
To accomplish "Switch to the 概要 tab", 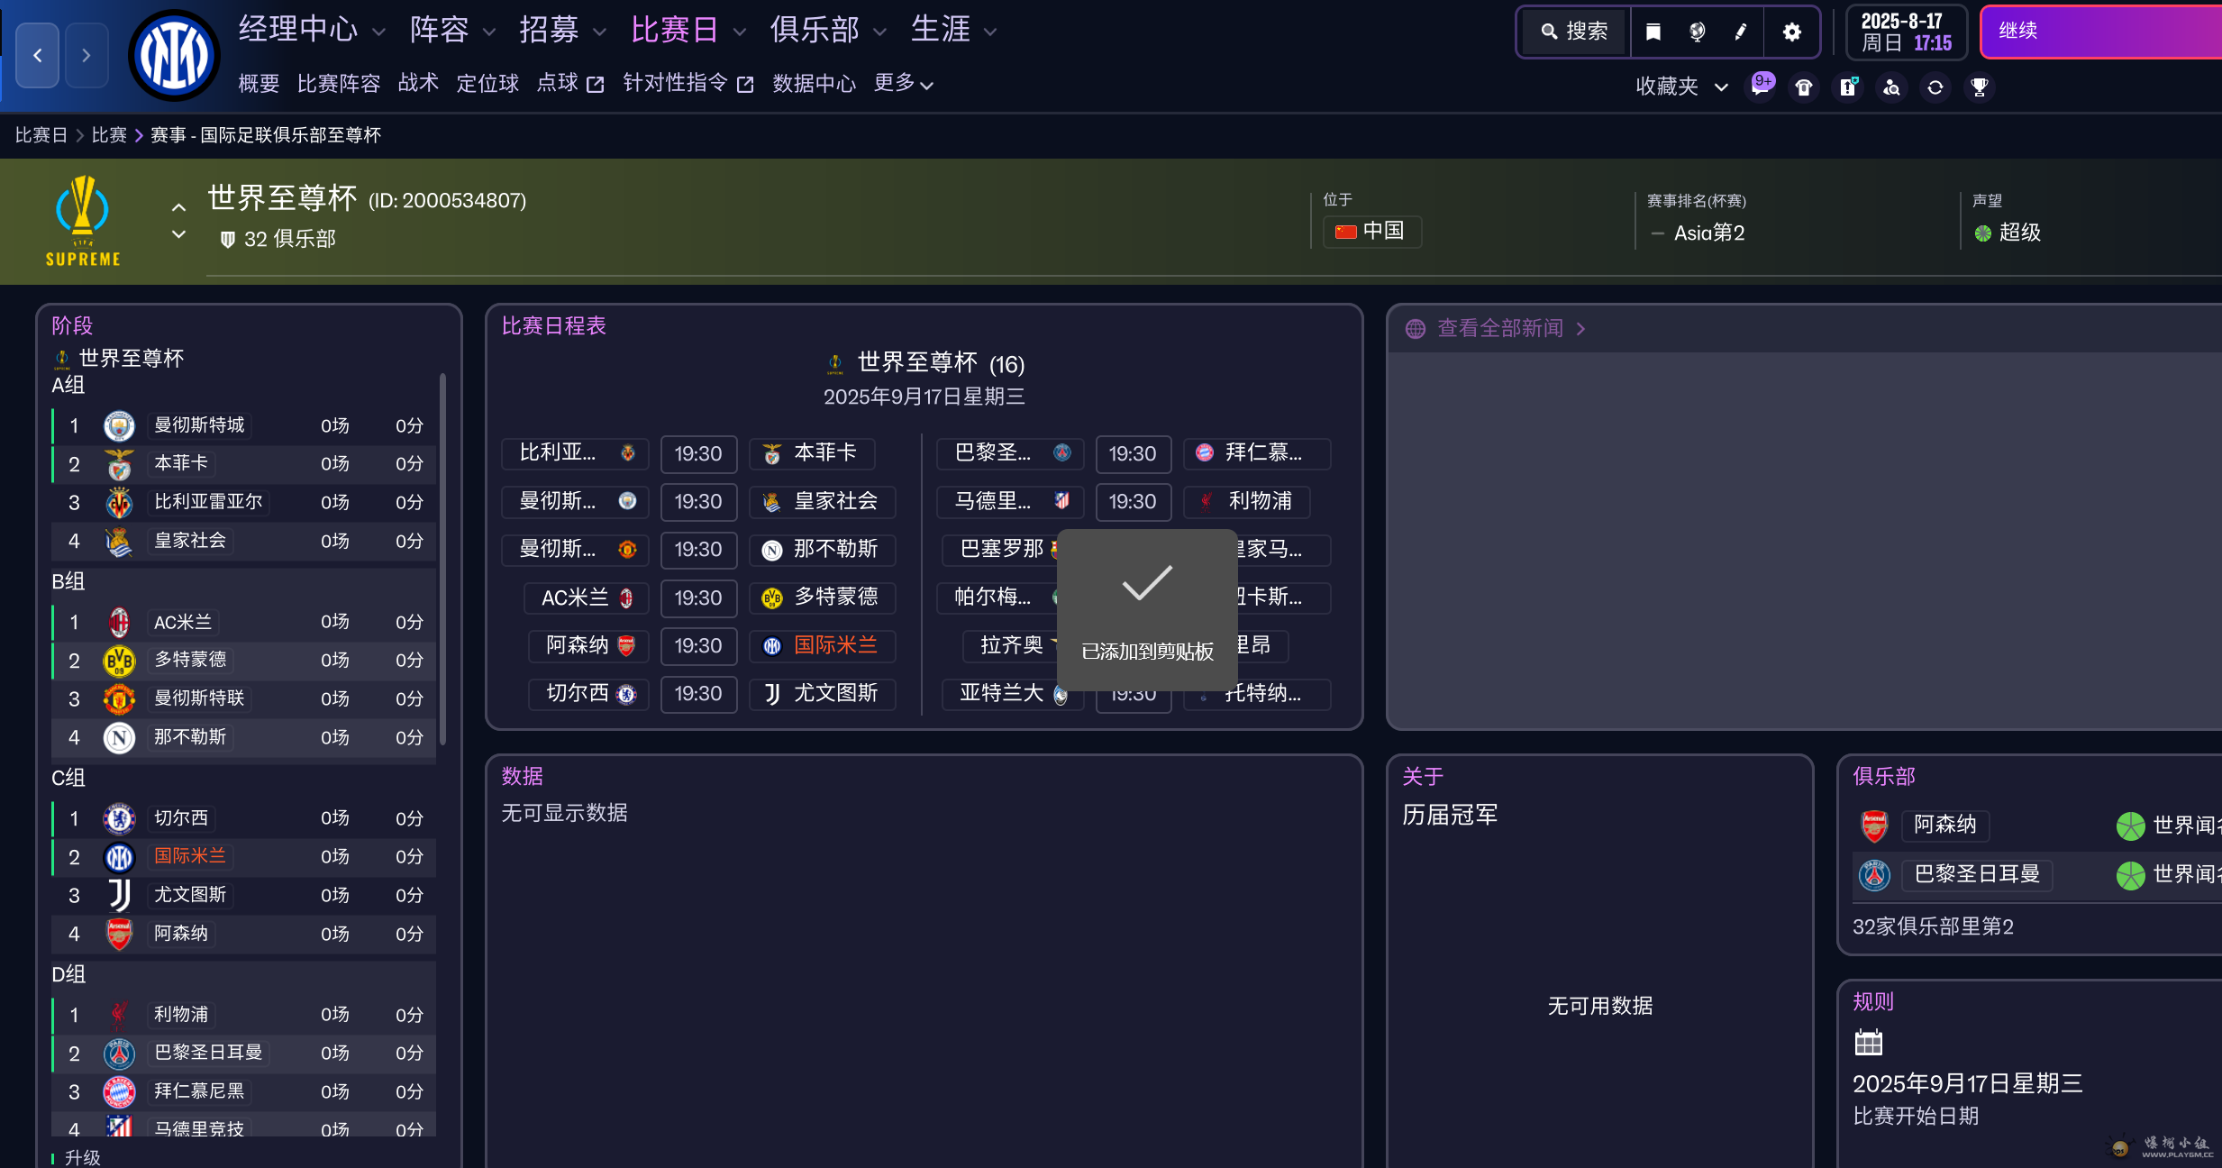I will point(259,84).
